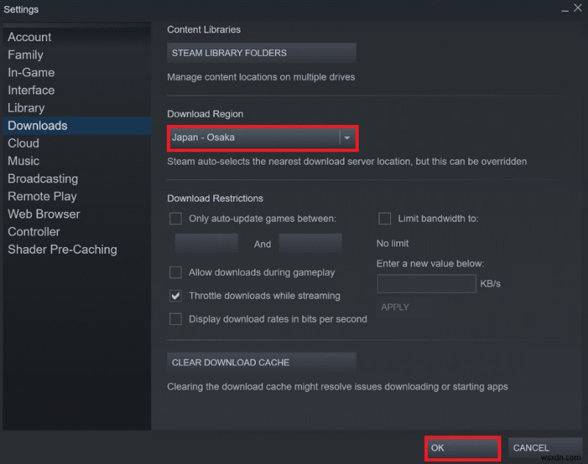Image resolution: width=588 pixels, height=464 pixels.
Task: Switch to the Account settings section
Action: [29, 37]
